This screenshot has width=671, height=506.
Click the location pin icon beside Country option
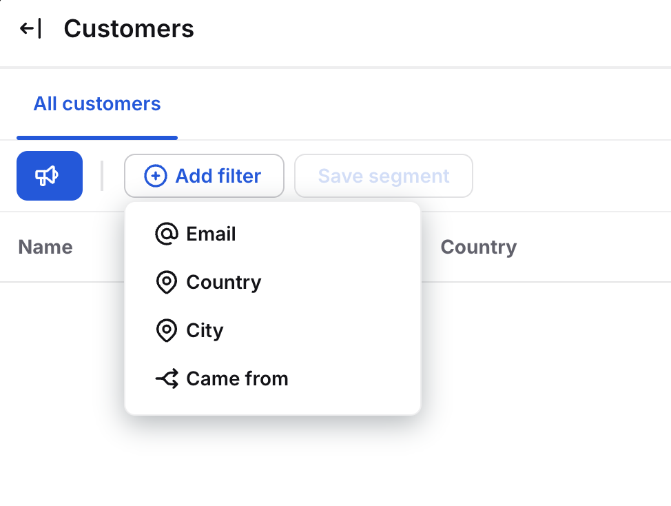[167, 283]
